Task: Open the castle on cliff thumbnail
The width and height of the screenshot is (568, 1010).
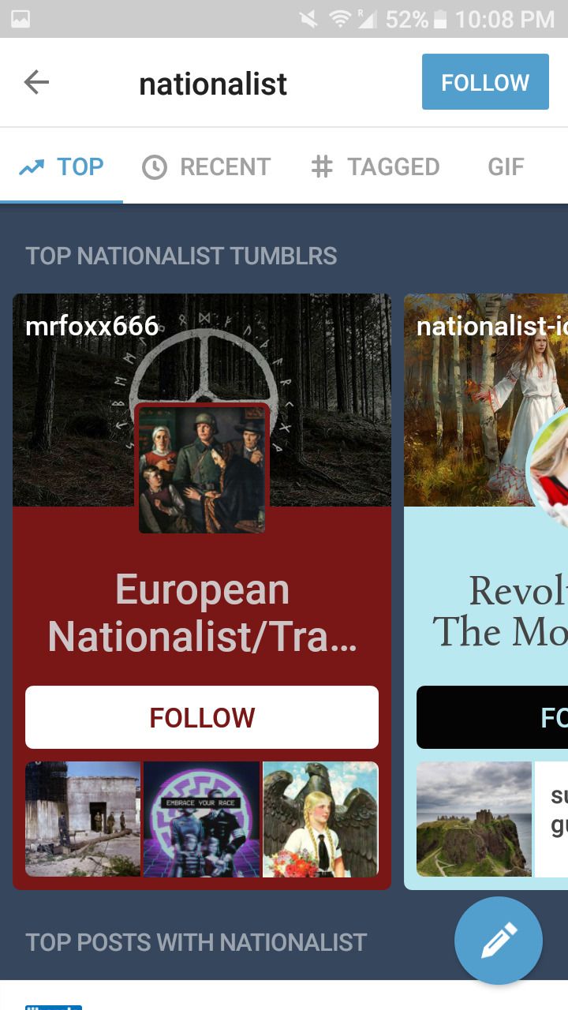Action: tap(474, 819)
